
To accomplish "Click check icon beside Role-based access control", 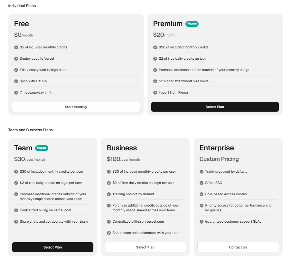I will [202, 194].
